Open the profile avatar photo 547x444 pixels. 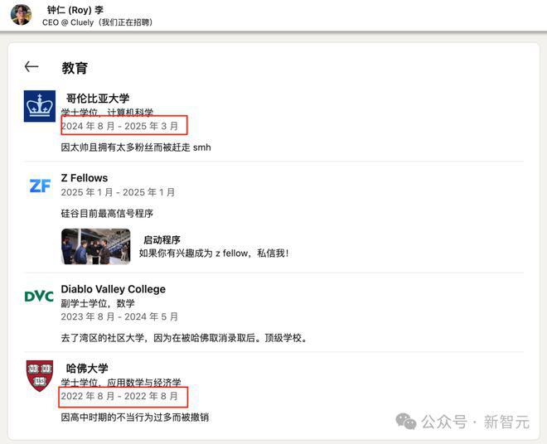(x=21, y=15)
